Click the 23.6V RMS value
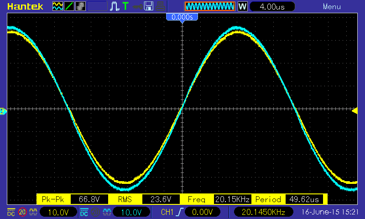This screenshot has height=219, width=365. tap(161, 199)
